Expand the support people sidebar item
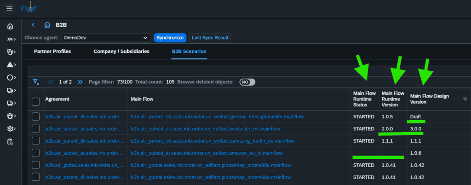The image size is (471, 185). pos(11,116)
